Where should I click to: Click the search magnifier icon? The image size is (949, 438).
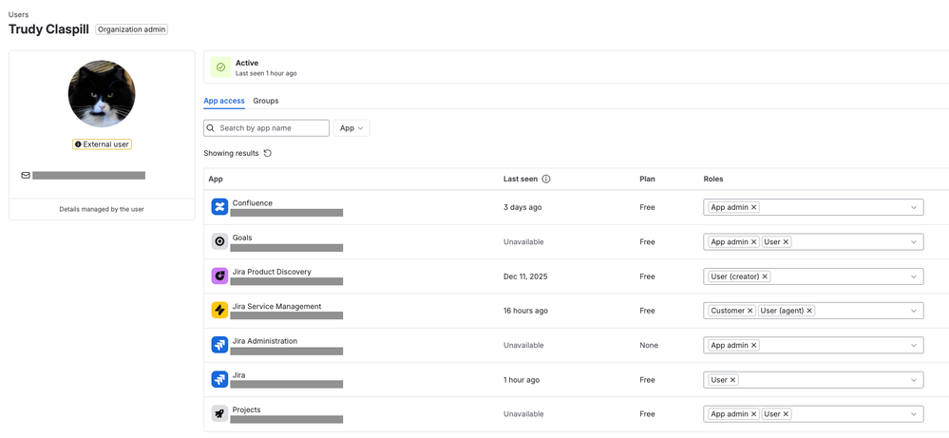coord(211,128)
